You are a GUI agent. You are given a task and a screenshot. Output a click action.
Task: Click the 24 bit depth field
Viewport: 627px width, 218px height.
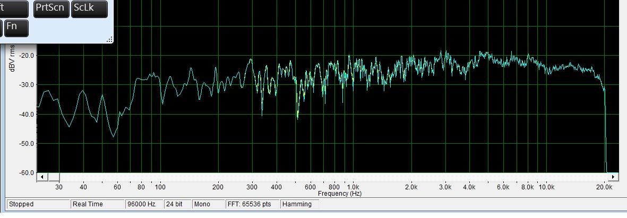pyautogui.click(x=175, y=204)
